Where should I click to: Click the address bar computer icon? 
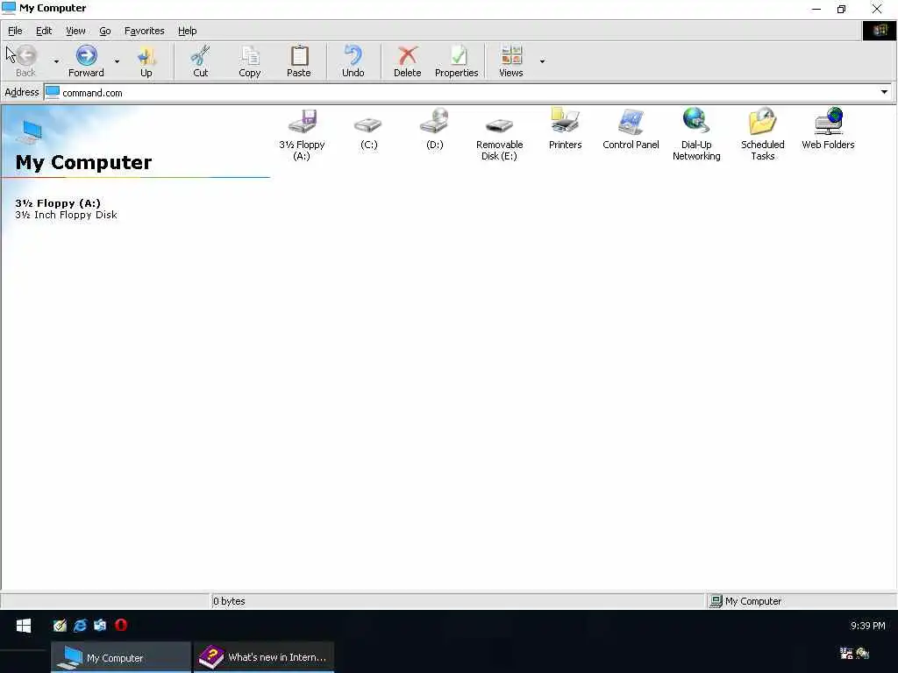[x=52, y=92]
